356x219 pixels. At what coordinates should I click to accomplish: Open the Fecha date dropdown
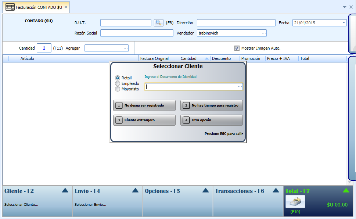click(344, 23)
